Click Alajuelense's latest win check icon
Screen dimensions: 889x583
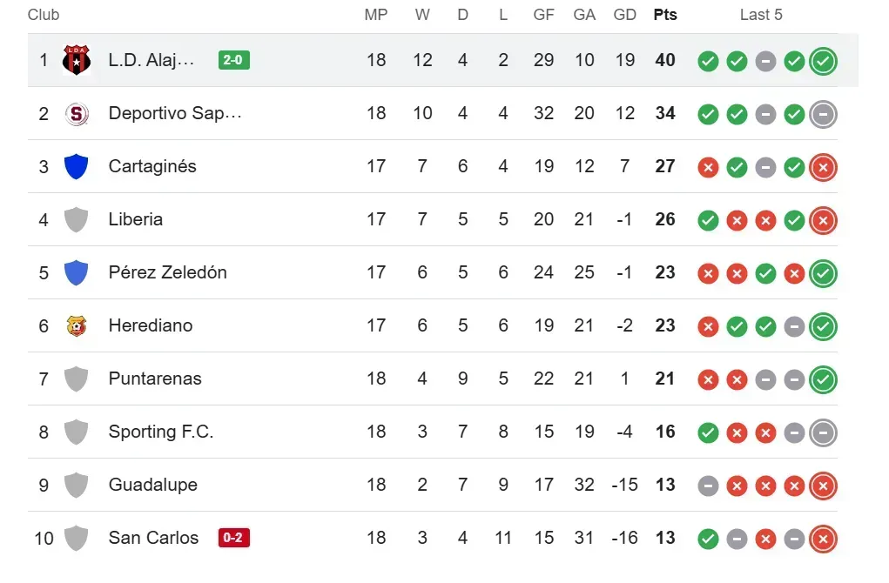coord(823,61)
